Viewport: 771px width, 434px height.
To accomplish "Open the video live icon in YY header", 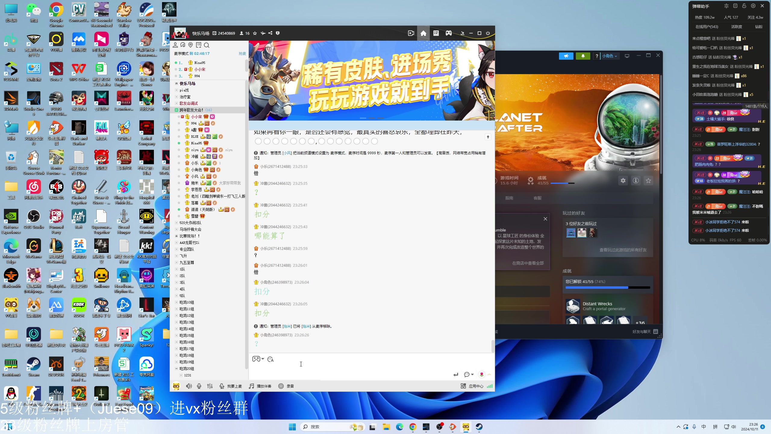I will (x=411, y=33).
